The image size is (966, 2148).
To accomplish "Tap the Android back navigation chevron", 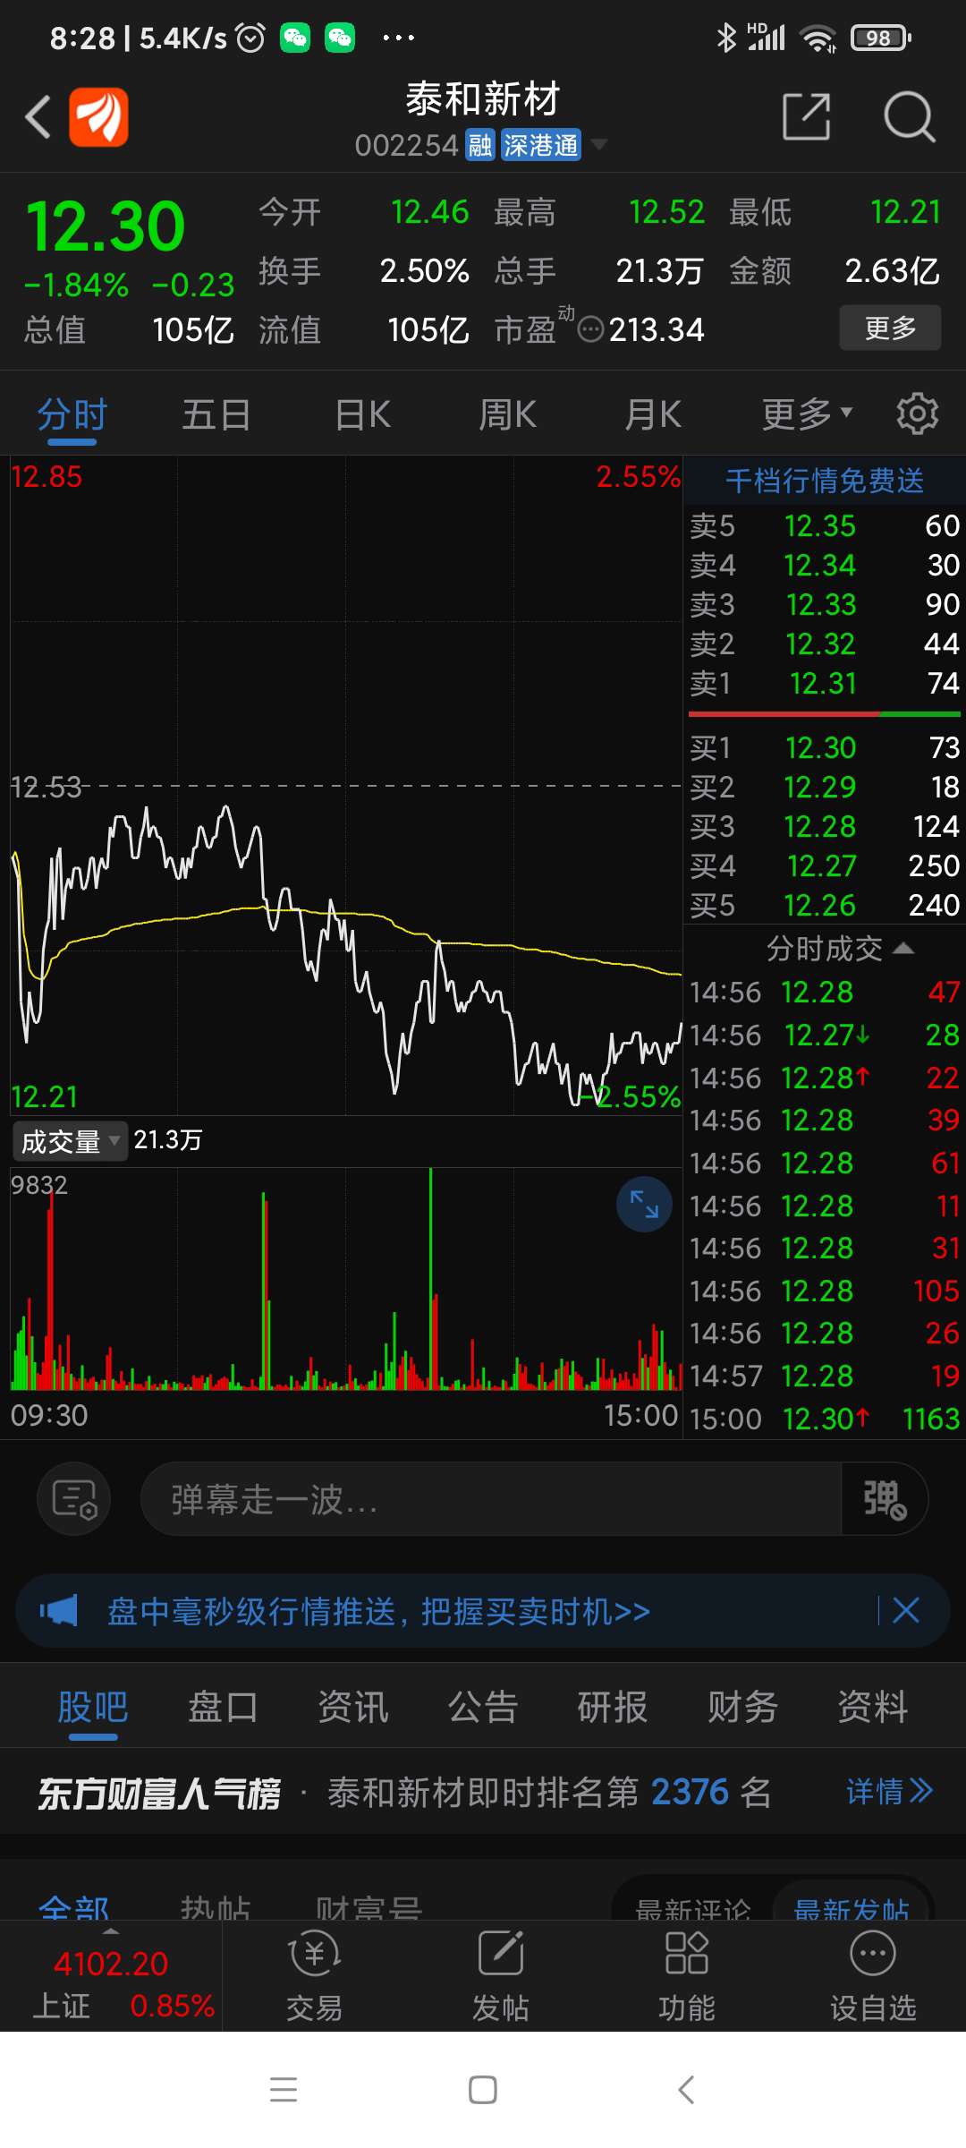I will click(x=686, y=2090).
